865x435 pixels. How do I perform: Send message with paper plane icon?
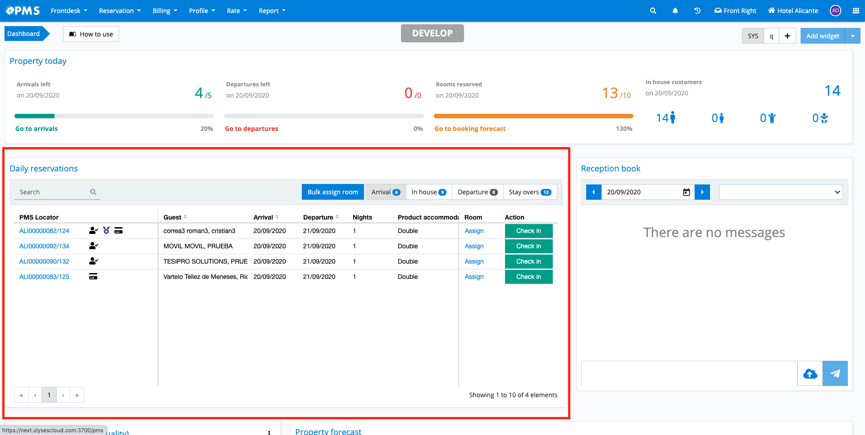coord(835,373)
